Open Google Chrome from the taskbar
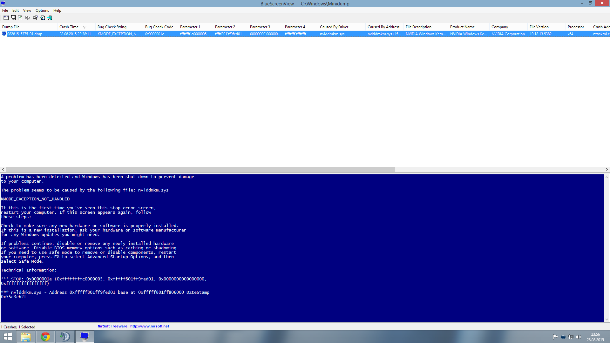This screenshot has width=610, height=343. pos(45,337)
